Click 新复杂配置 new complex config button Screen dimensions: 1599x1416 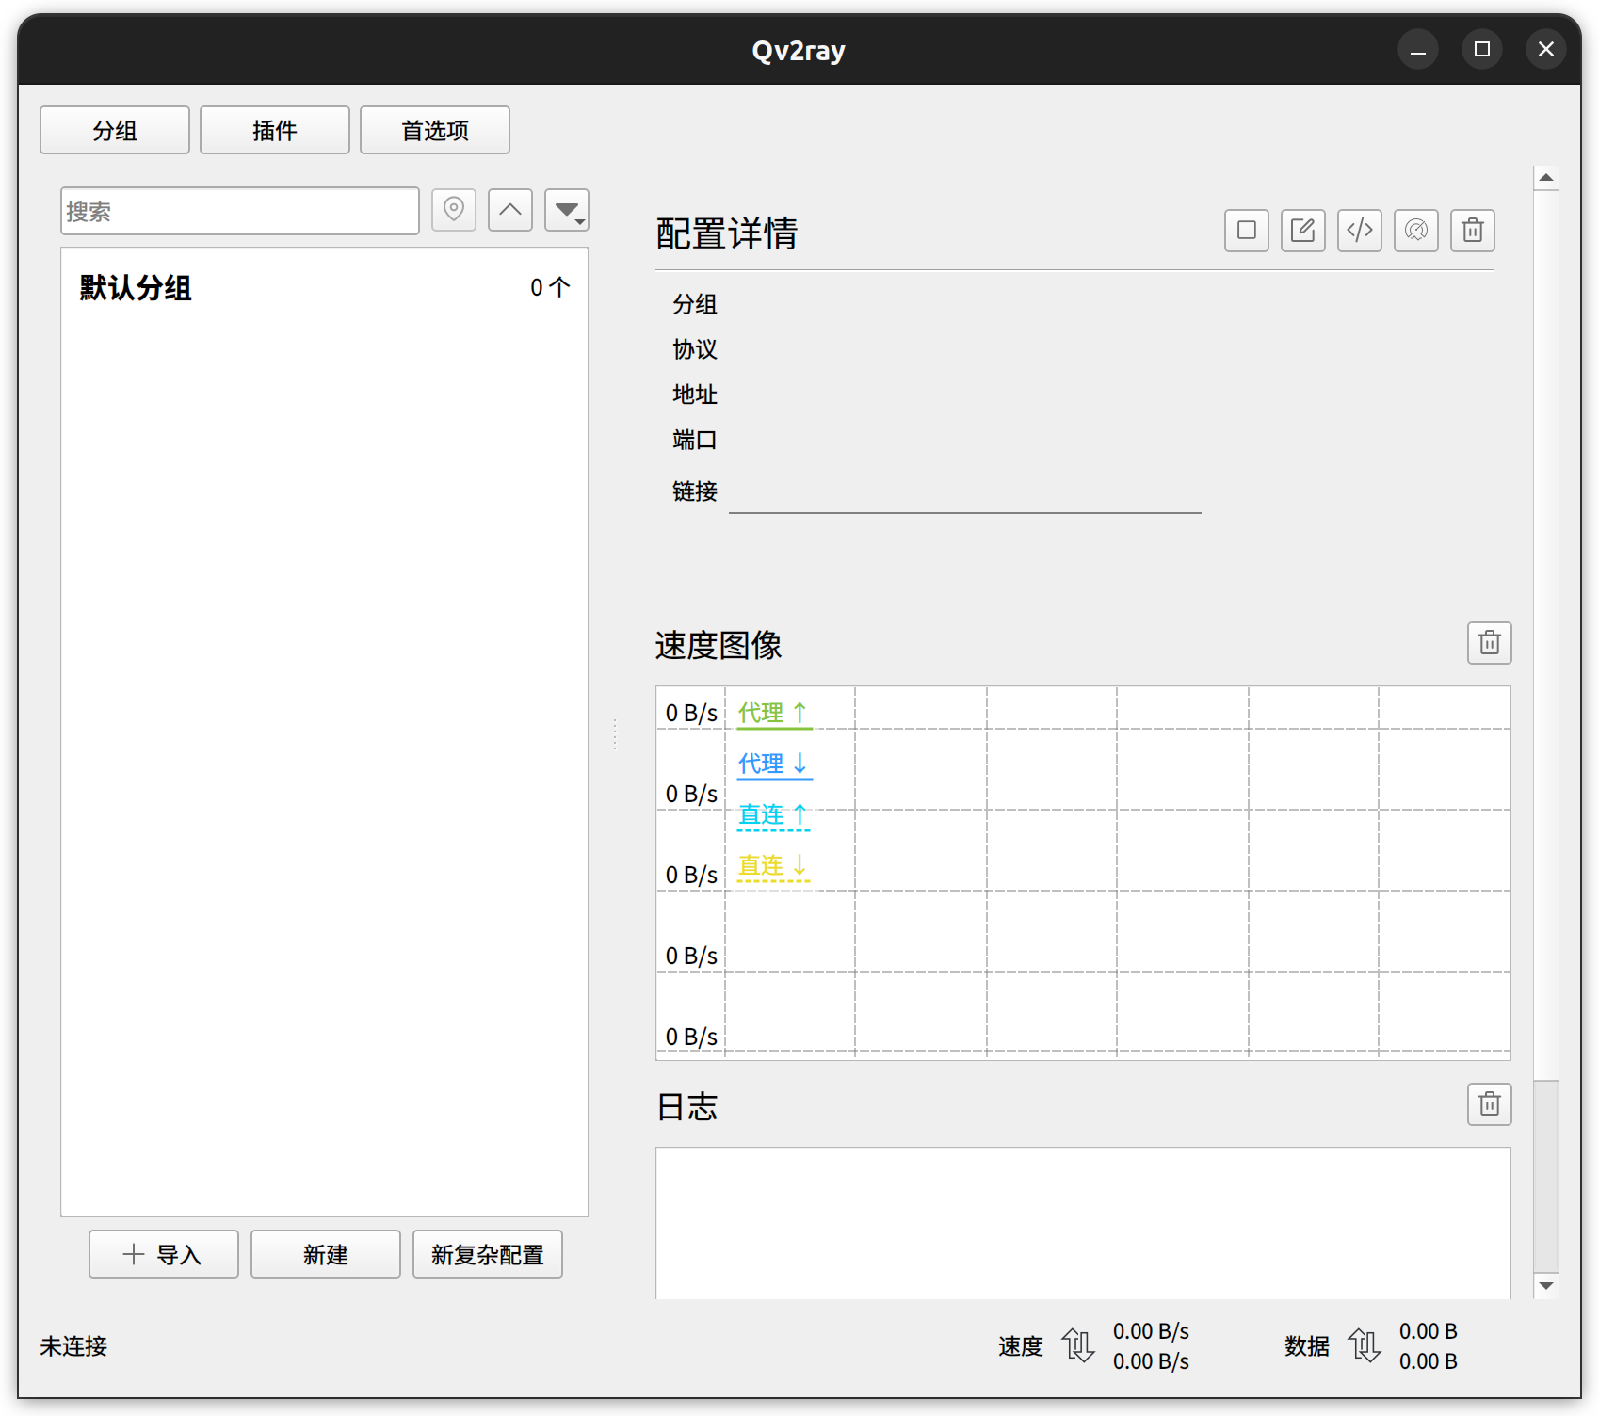pos(488,1254)
